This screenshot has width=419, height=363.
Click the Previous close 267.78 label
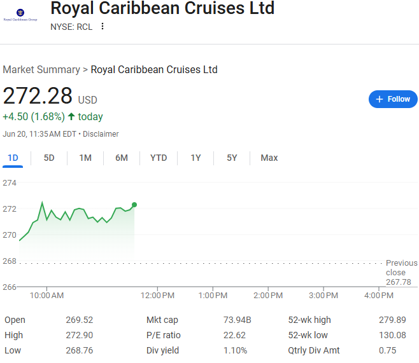(401, 272)
